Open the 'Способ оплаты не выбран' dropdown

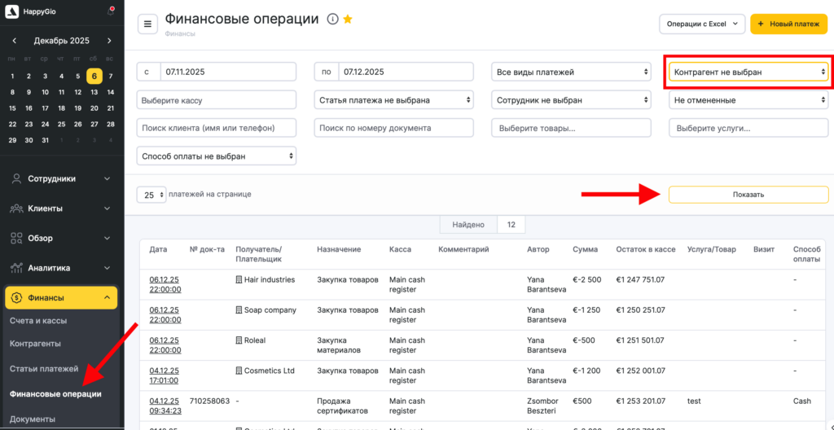click(216, 156)
